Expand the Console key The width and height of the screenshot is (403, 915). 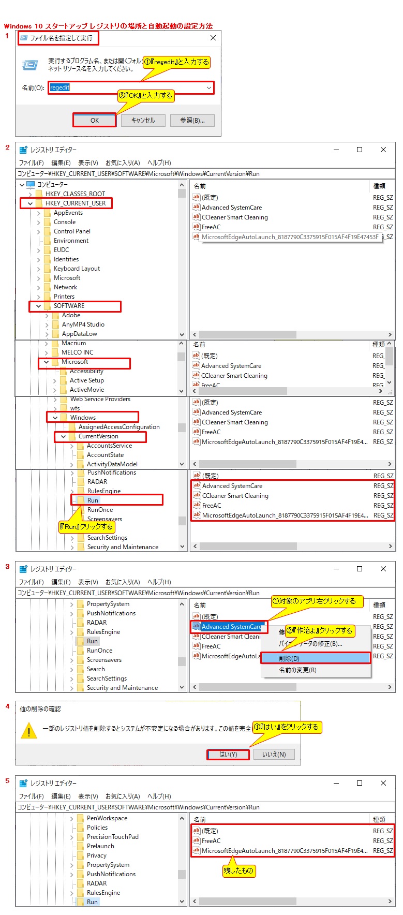[38, 222]
